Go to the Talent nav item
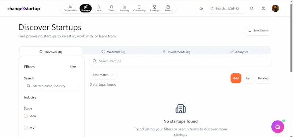 point(111,8)
